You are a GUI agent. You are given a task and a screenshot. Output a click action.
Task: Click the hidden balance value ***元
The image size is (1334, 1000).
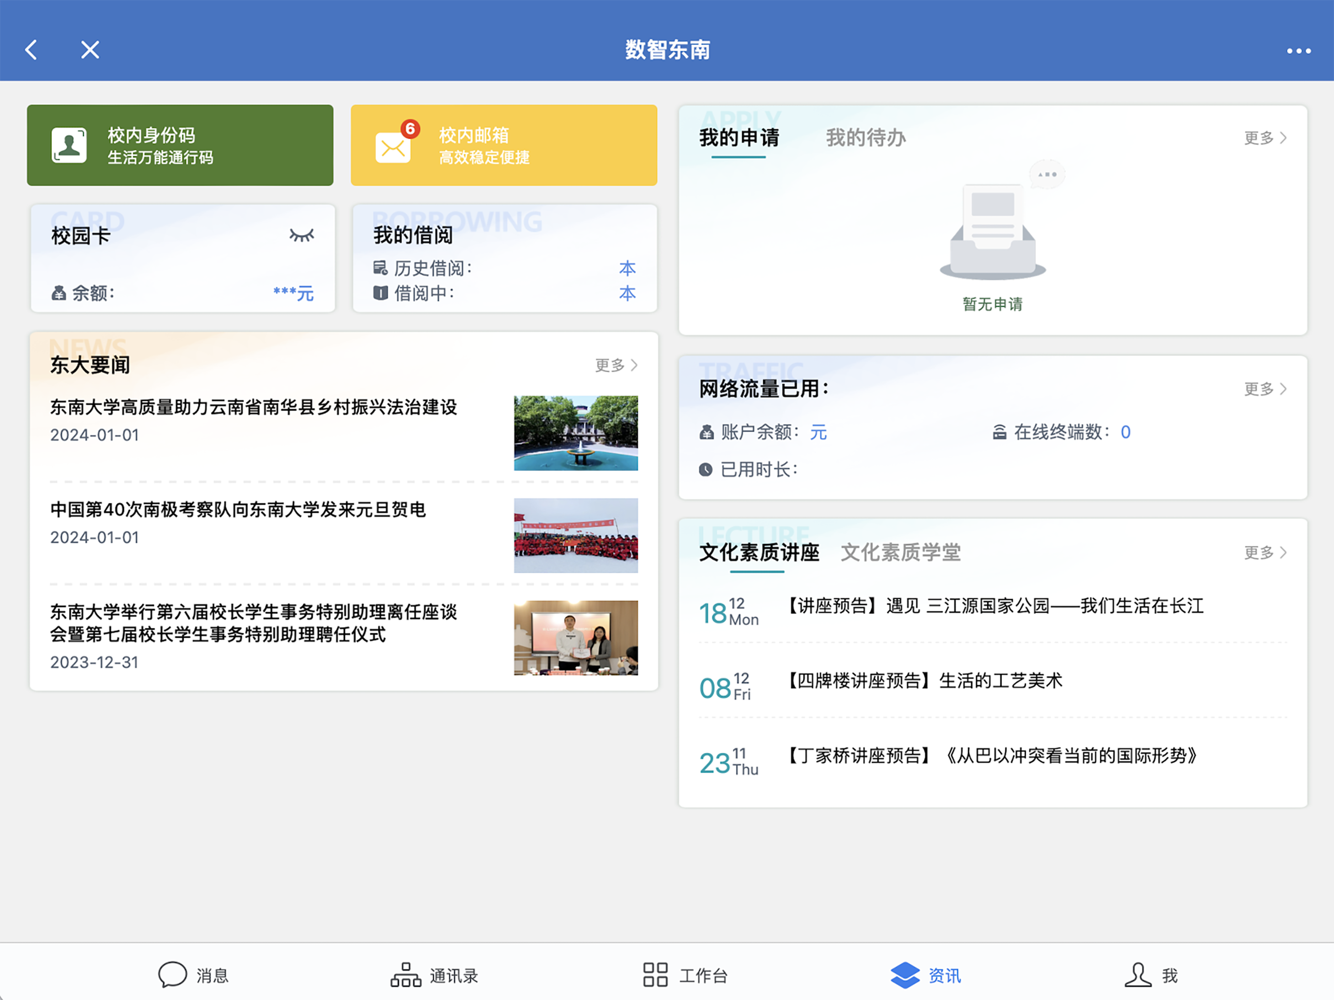[x=293, y=294]
